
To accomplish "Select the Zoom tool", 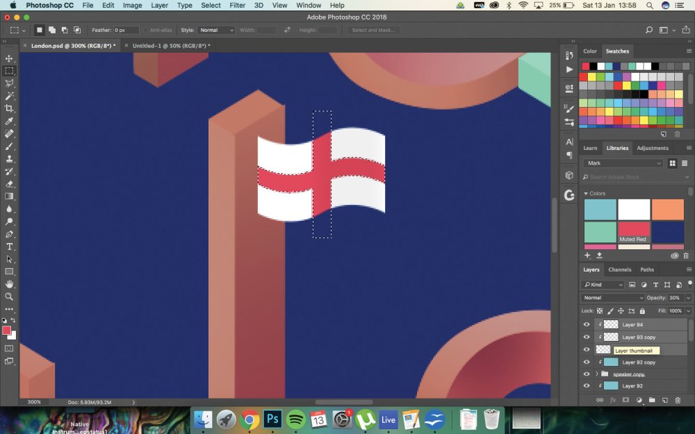I will coord(9,297).
